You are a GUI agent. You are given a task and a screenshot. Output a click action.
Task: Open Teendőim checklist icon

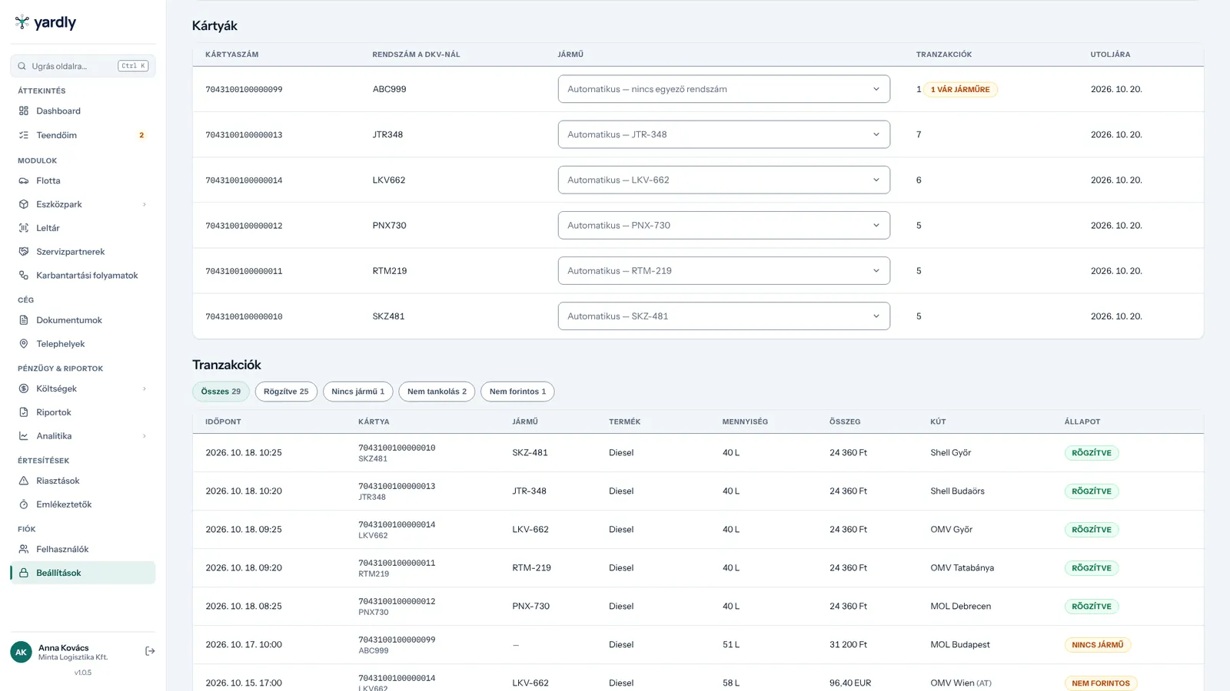pos(24,135)
